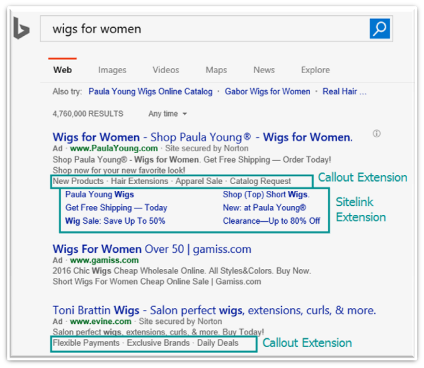Open 'Wigs For Women Over 50 | gamiss.com' ad

(x=152, y=249)
